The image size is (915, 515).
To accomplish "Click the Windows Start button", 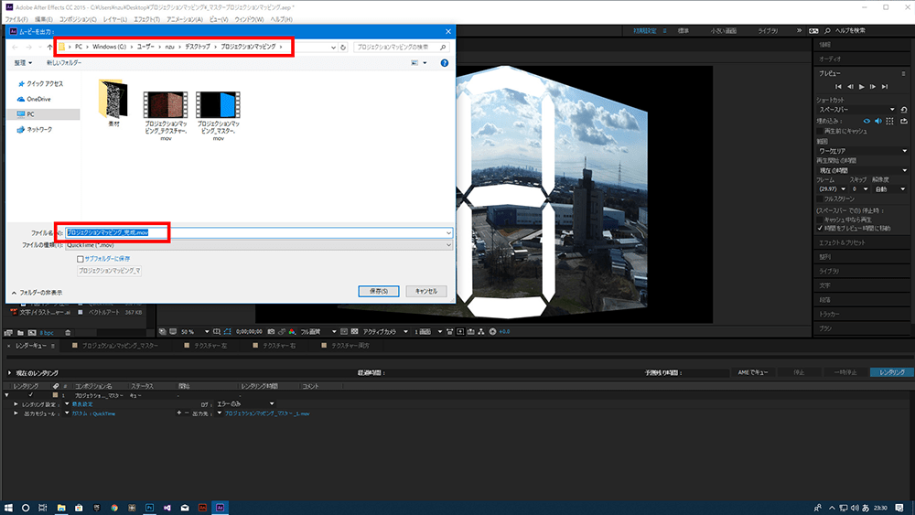I will (8, 507).
